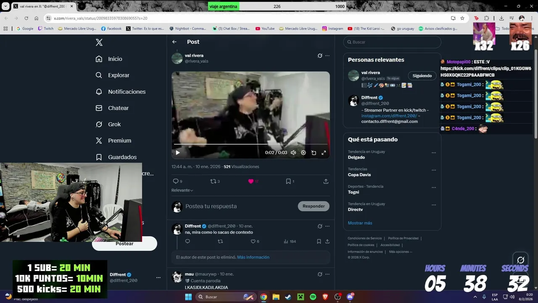Screen dimensions: 538x303
Task: Open Grok in sidebar
Action: pyautogui.click(x=108, y=125)
